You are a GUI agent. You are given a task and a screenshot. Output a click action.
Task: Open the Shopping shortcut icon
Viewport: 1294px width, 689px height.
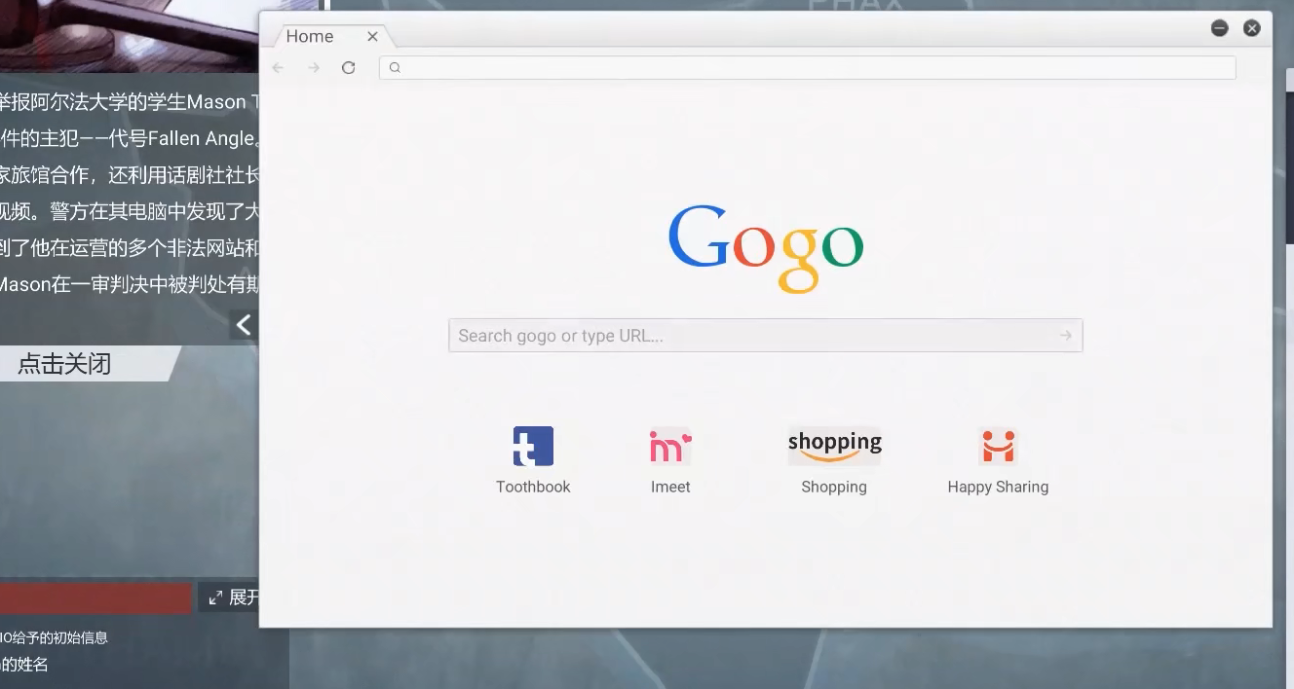click(834, 447)
